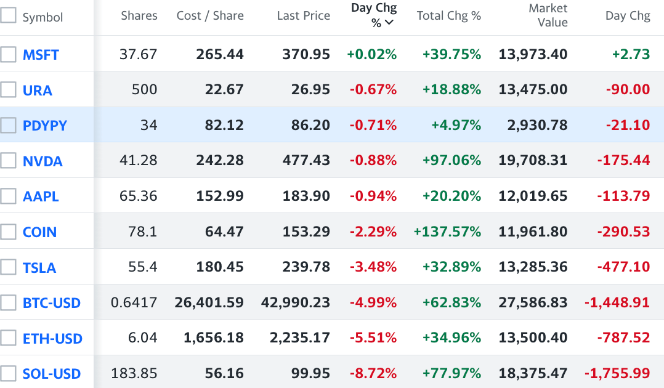Click ETH-USD market value 13,500.40
The image size is (664, 388).
coord(533,337)
